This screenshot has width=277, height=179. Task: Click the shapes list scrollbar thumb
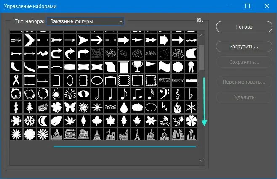point(202,57)
